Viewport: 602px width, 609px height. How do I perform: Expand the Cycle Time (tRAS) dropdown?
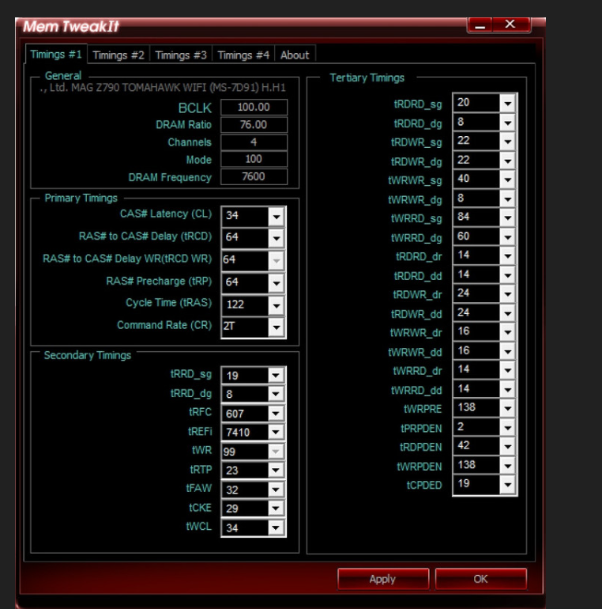pos(276,304)
